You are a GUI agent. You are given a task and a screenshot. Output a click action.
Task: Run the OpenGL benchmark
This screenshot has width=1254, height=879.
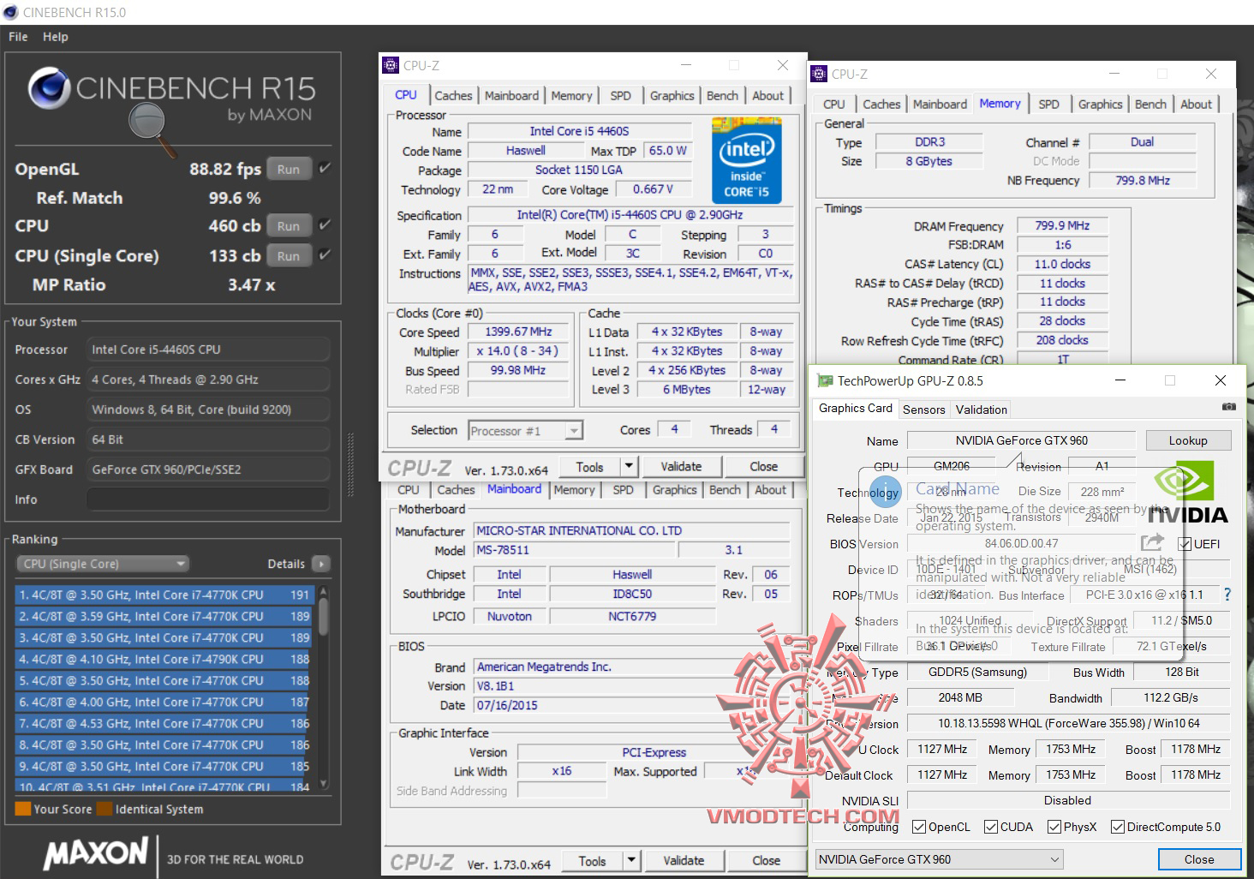(289, 169)
